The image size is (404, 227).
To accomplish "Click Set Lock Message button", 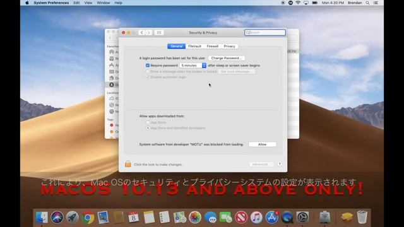I will click(237, 71).
